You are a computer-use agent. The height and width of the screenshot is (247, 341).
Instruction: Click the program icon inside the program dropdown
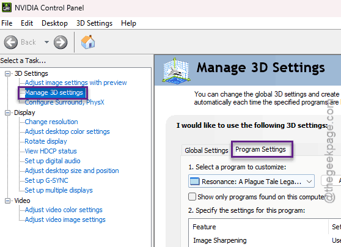pyautogui.click(x=195, y=181)
